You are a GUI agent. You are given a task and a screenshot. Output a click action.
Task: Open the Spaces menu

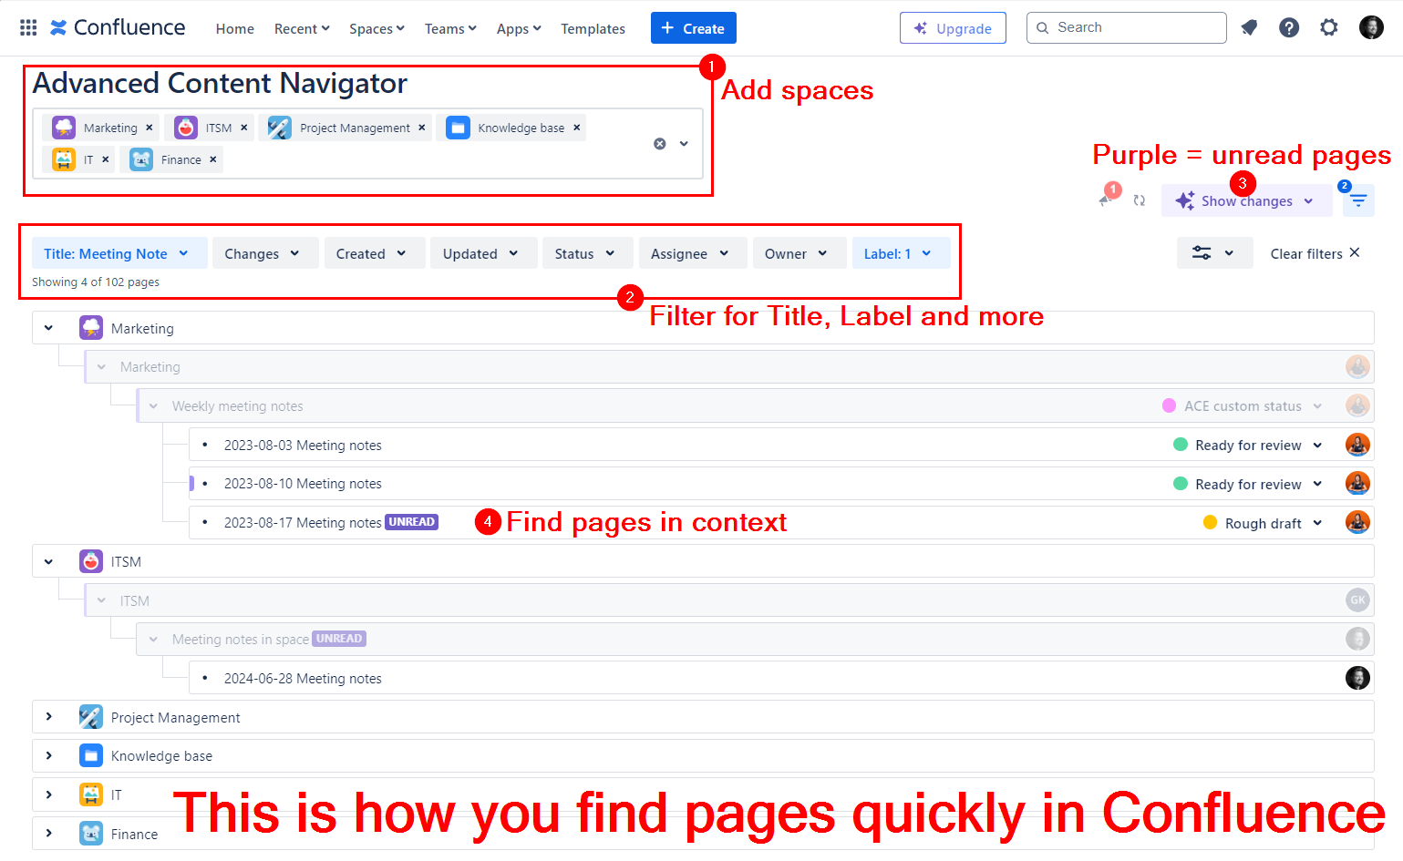(377, 29)
